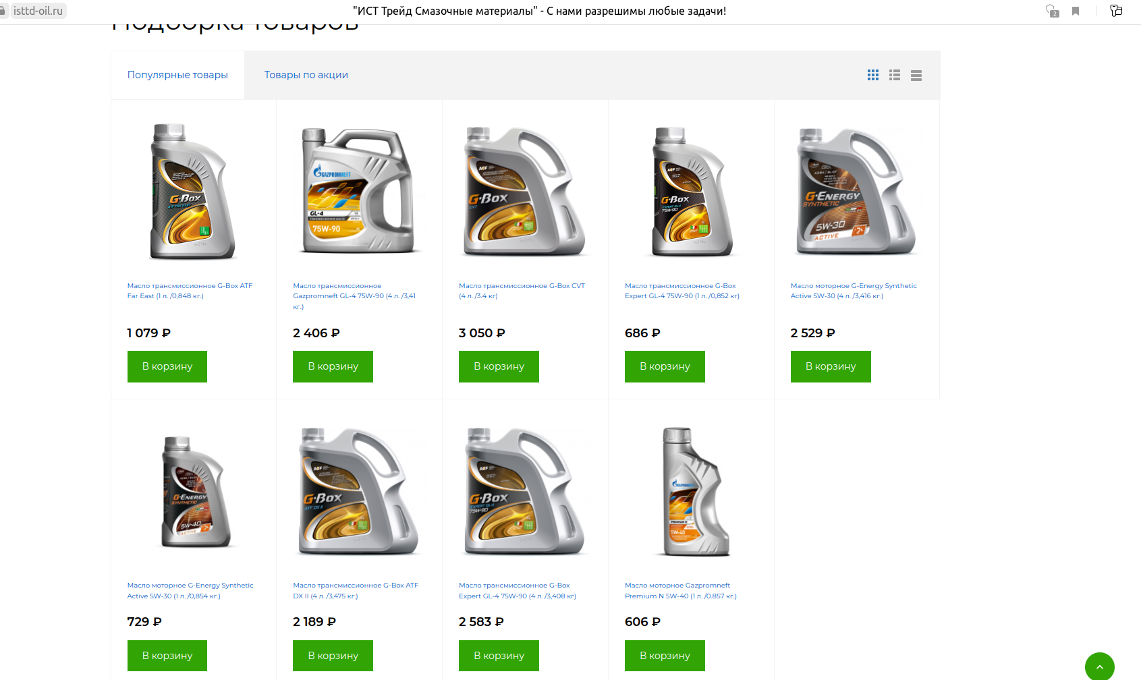Image resolution: width=1141 pixels, height=680 pixels.
Task: Open G-Box ATF Far East product link
Action: pyautogui.click(x=190, y=291)
